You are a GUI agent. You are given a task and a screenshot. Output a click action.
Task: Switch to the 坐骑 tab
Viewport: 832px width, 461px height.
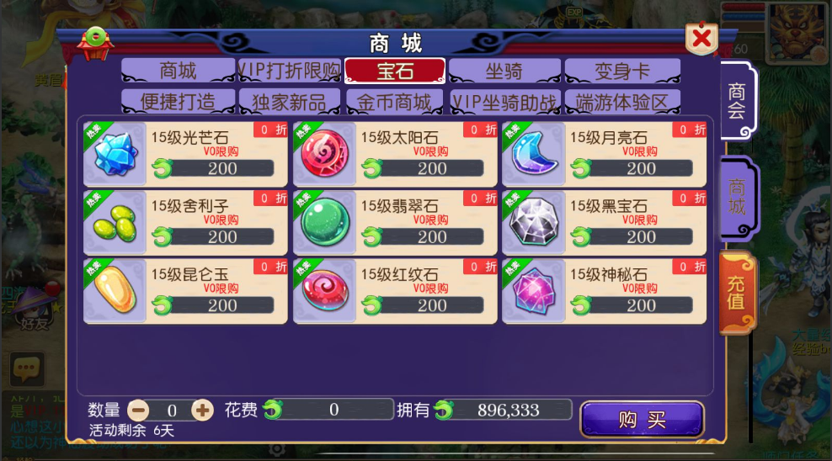(x=504, y=71)
